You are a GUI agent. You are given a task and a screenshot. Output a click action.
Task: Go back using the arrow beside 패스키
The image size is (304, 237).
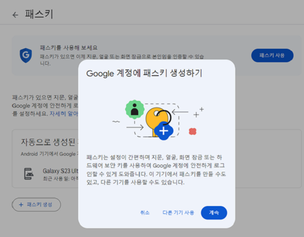pyautogui.click(x=15, y=15)
